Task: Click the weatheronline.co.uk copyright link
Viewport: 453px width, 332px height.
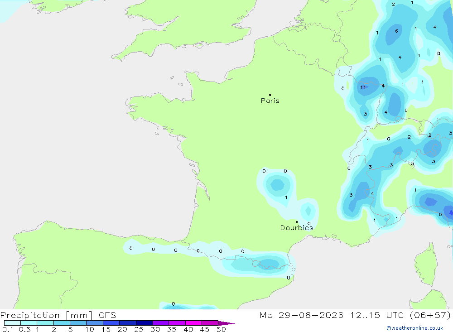Action: pyautogui.click(x=415, y=328)
